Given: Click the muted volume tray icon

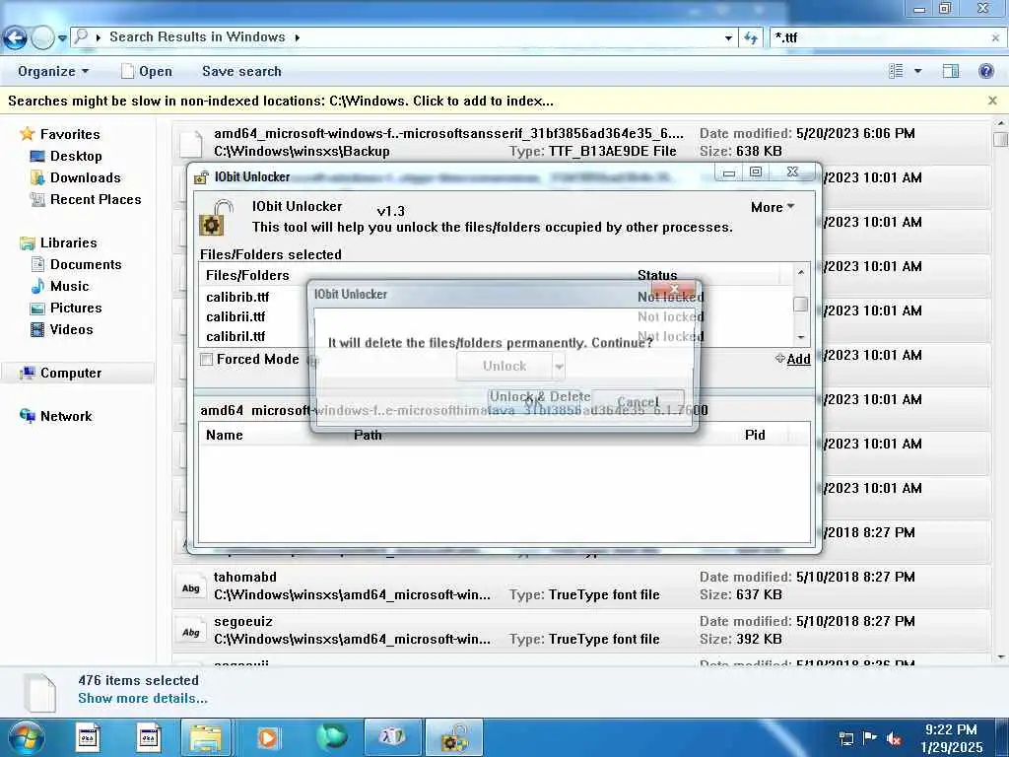Looking at the screenshot, I should (894, 739).
